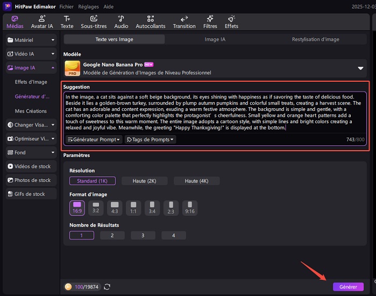Screen dimensions: 376x296
Task: Expand the model selection dropdown
Action: [360, 68]
